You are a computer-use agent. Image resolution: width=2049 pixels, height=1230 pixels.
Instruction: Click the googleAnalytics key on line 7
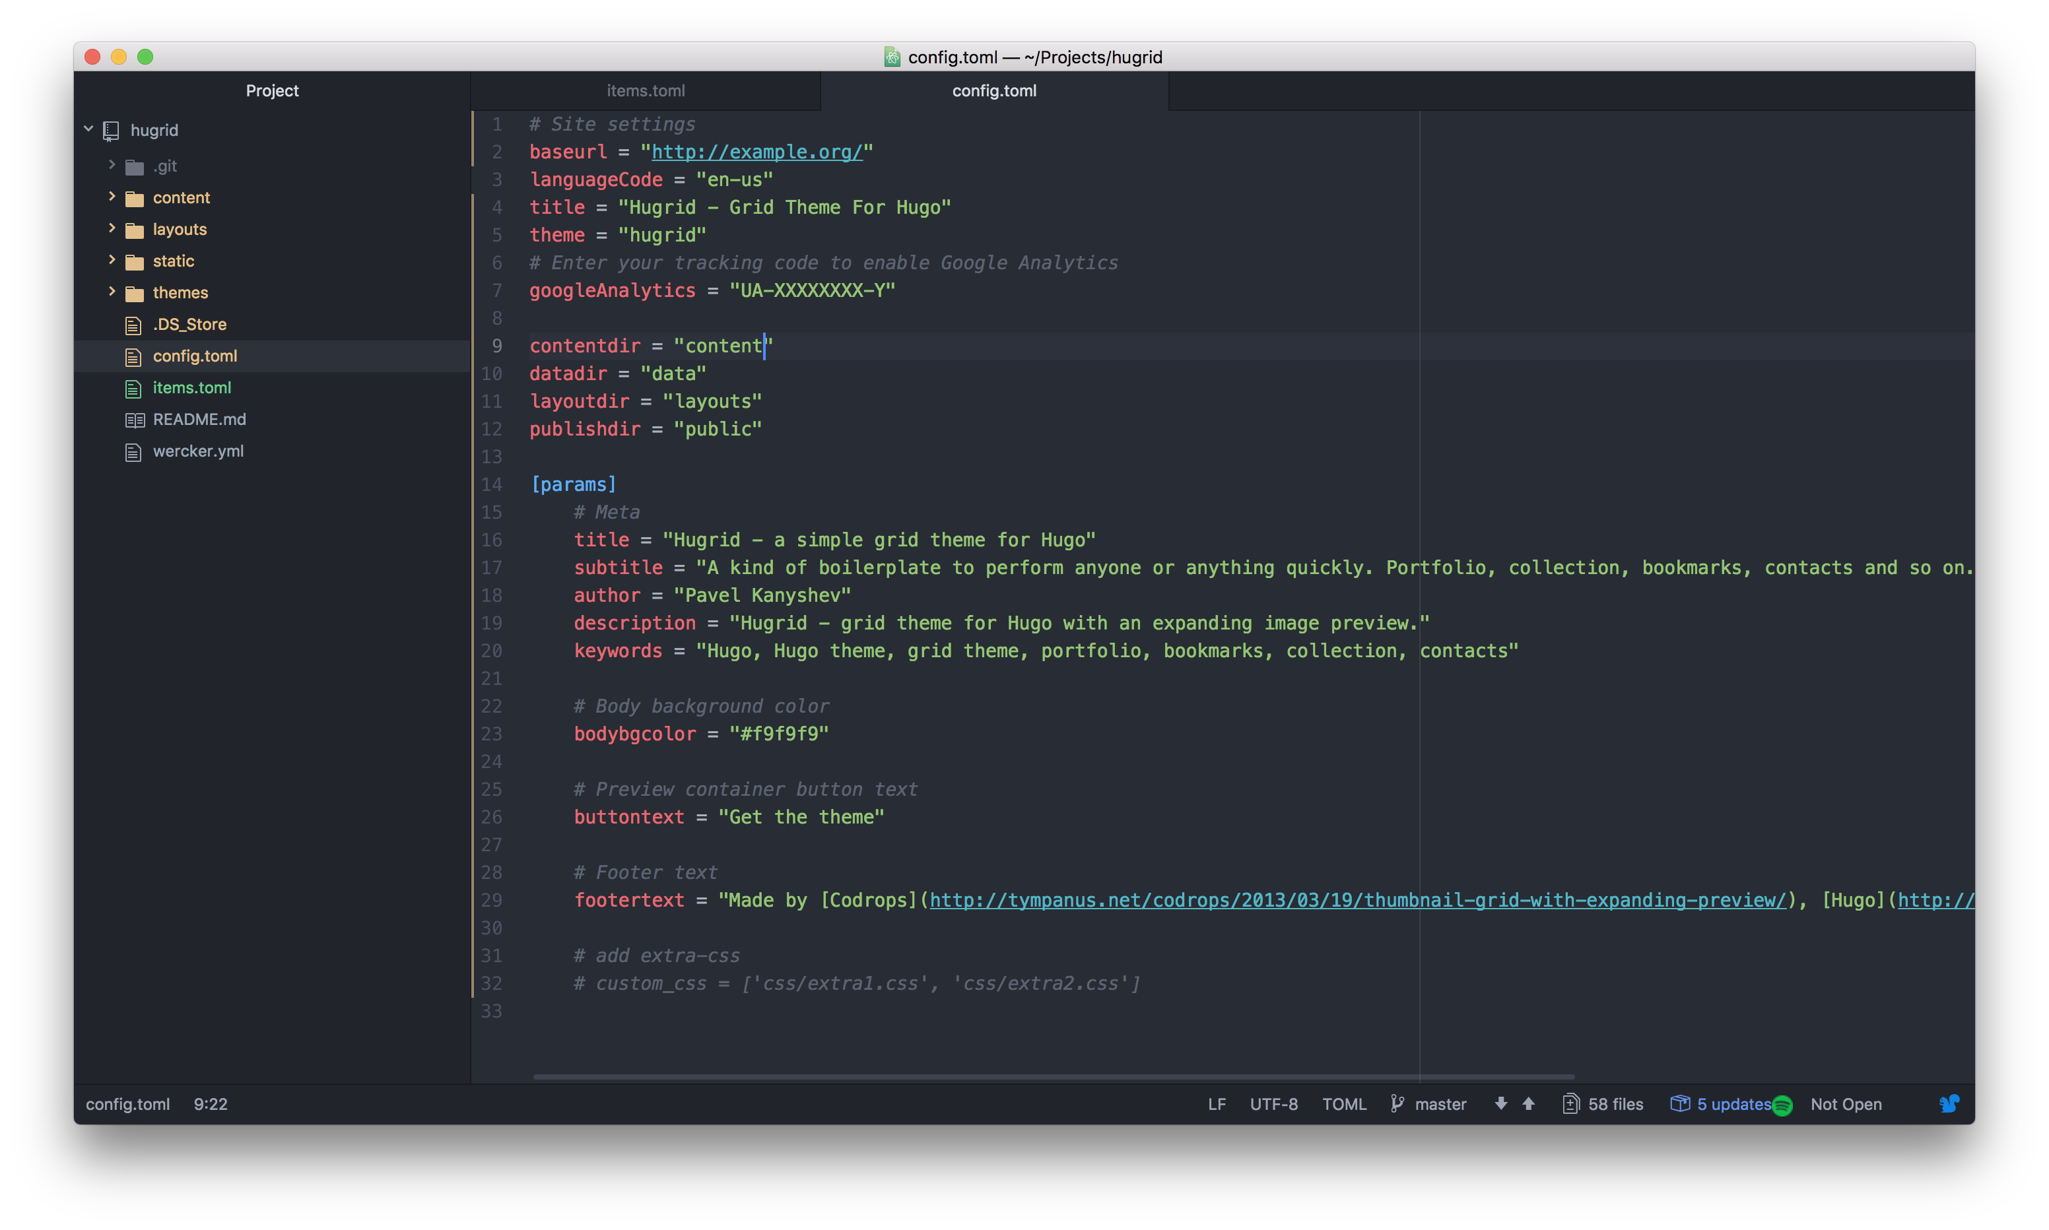[x=613, y=291]
